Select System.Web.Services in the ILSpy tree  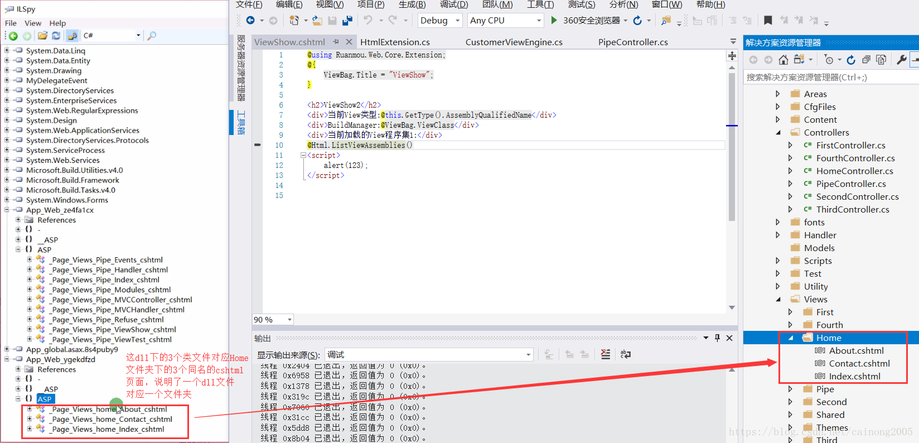(x=62, y=161)
